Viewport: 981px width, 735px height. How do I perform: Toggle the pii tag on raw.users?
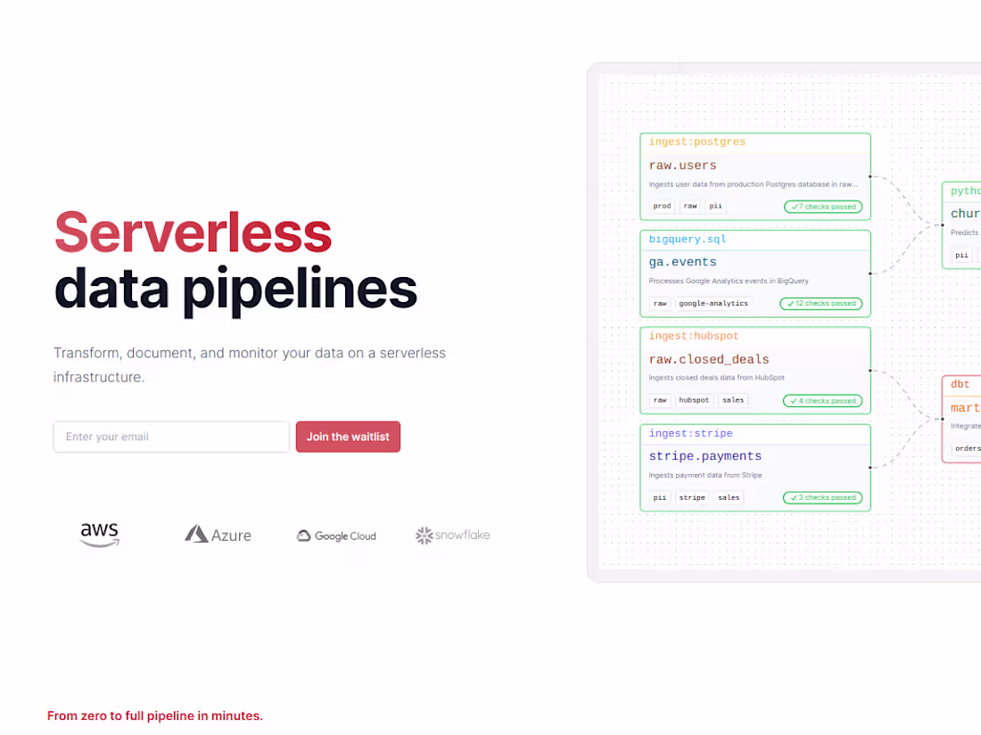716,206
